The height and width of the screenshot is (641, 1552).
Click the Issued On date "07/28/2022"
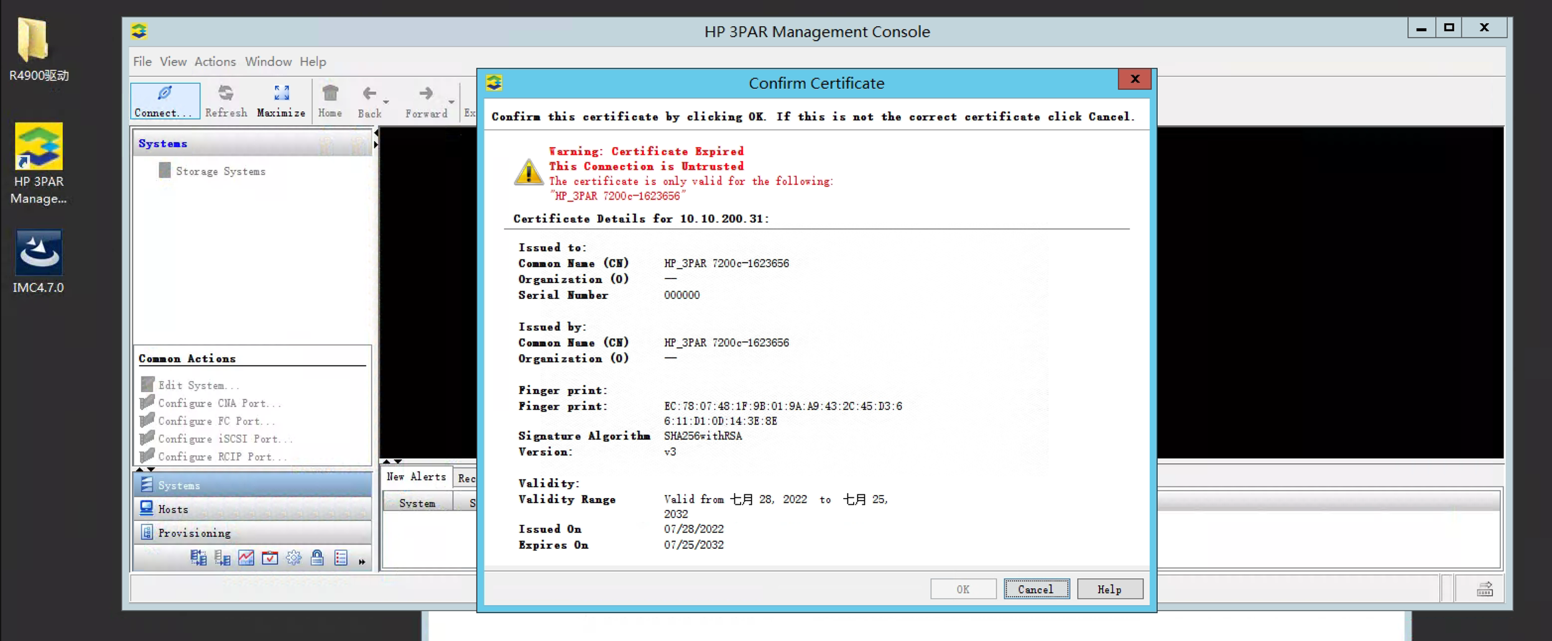693,529
